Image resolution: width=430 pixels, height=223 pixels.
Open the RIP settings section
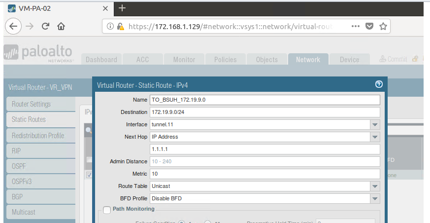click(41, 151)
